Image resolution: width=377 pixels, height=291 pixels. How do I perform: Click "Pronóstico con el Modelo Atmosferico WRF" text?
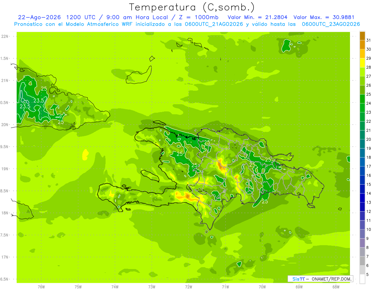tap(73, 24)
